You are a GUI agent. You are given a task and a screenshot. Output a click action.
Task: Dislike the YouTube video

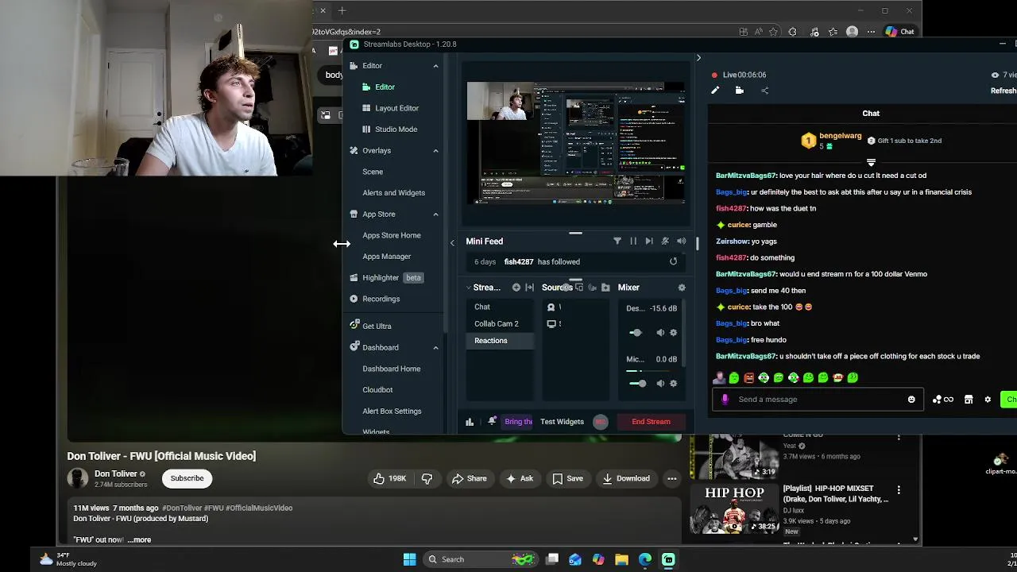427,478
